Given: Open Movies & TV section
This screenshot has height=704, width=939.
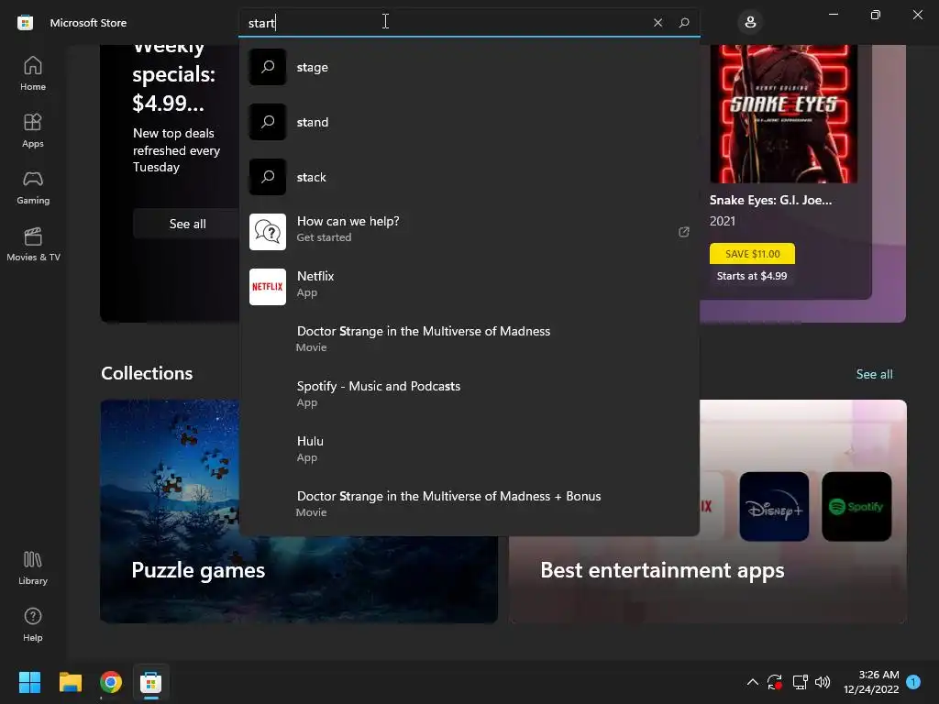Looking at the screenshot, I should 33,244.
